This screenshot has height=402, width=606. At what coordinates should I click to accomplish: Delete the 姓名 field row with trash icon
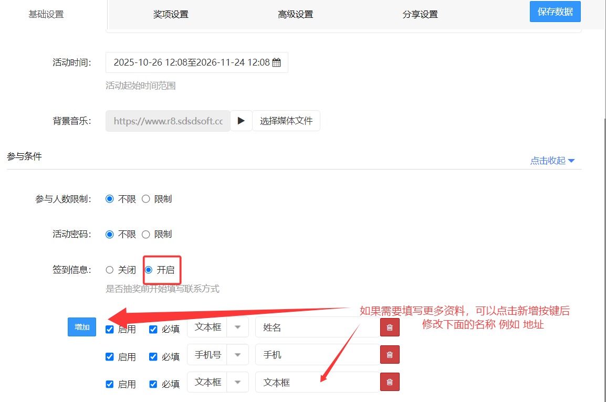click(390, 327)
